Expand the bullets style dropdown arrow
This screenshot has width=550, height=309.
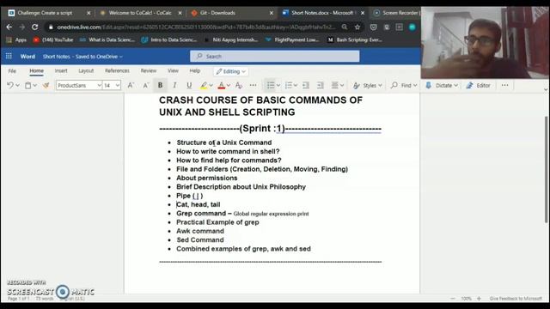pyautogui.click(x=278, y=85)
